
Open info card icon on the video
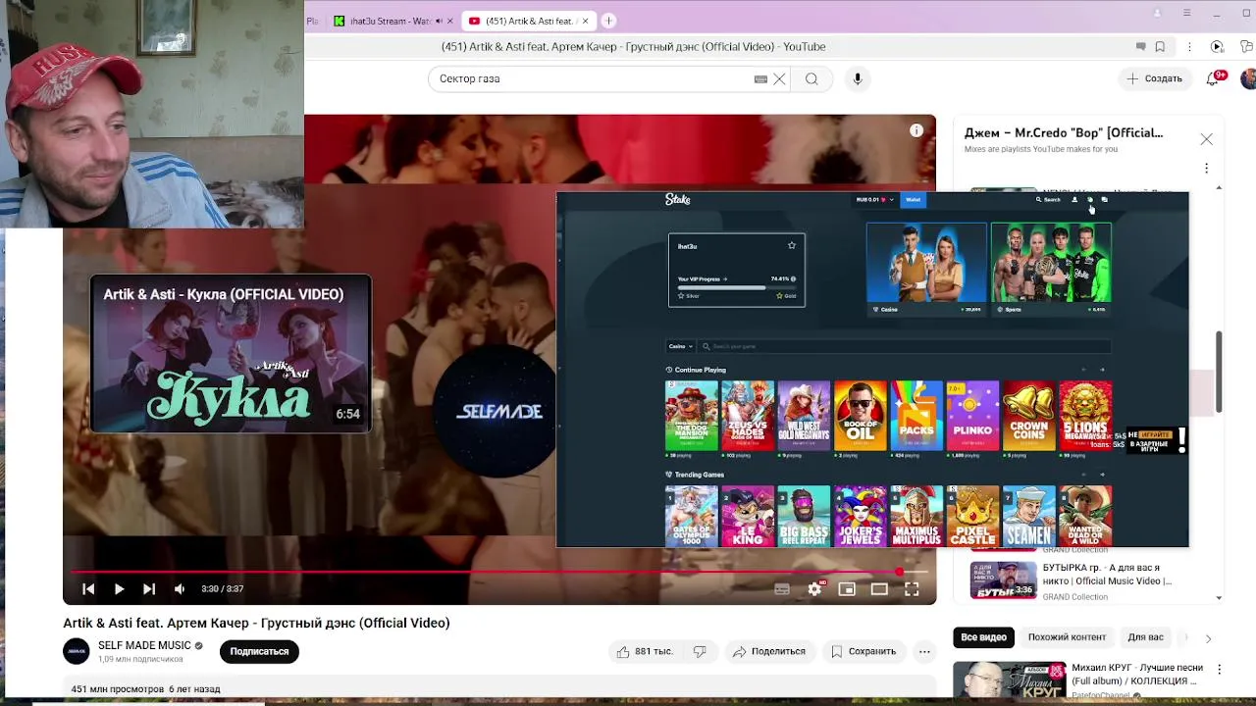tap(916, 130)
